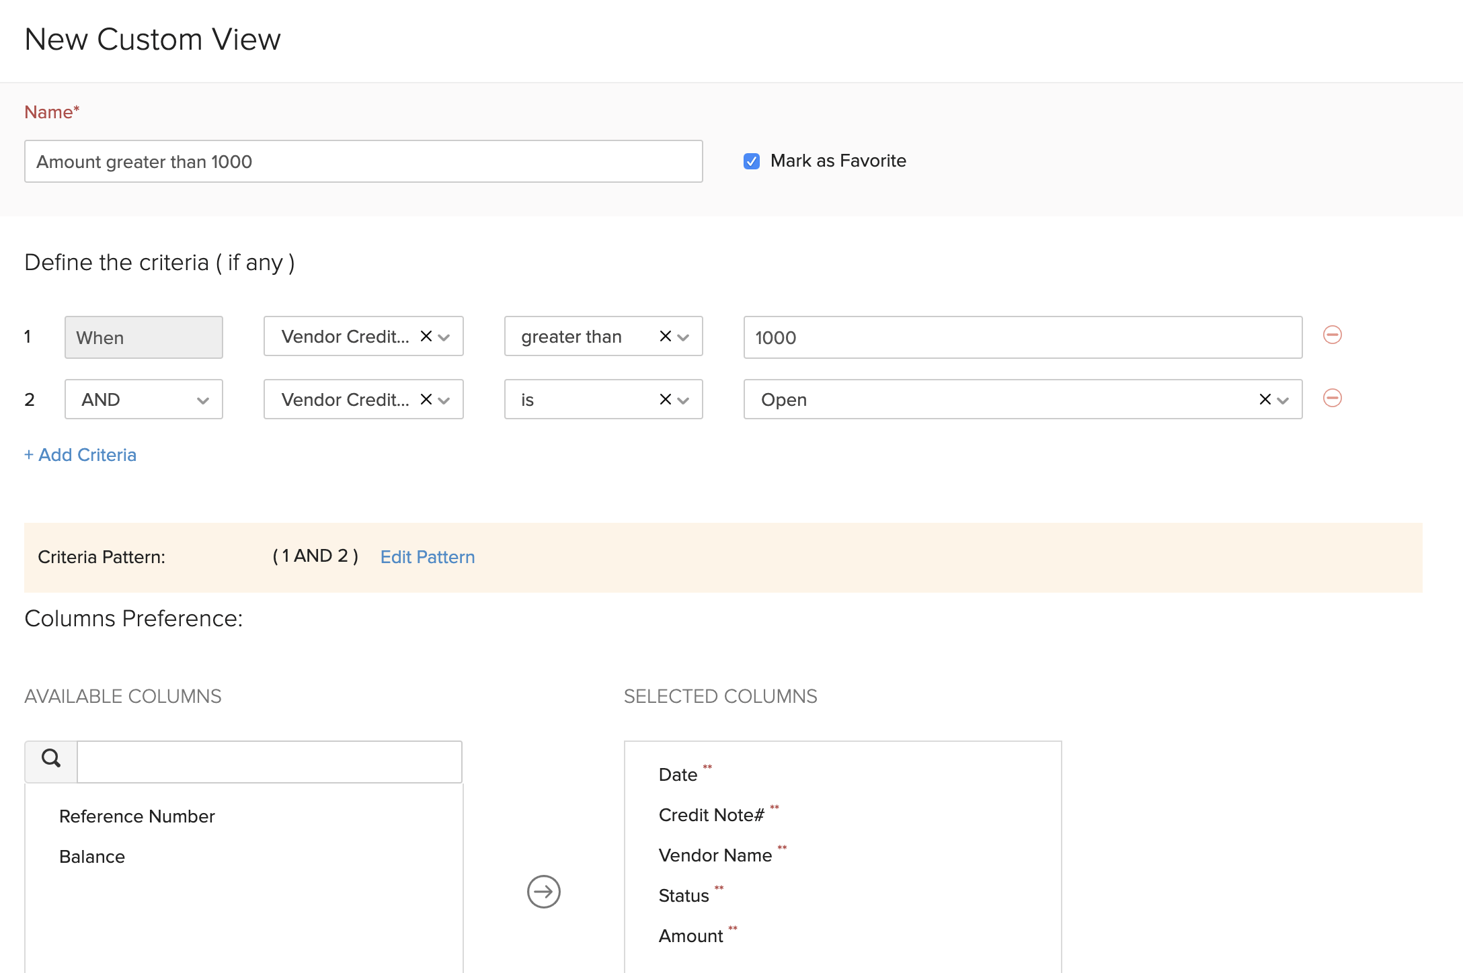
Task: Click Add Criteria
Action: [x=80, y=455]
